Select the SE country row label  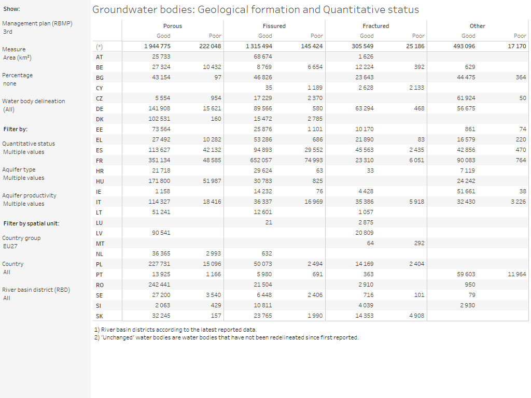coord(99,295)
